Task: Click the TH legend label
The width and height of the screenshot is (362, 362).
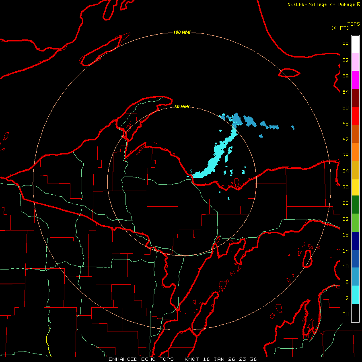Action: [346, 314]
